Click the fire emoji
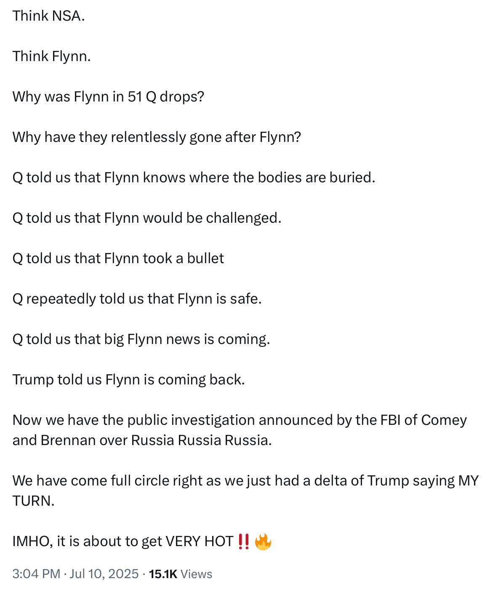493x592 pixels. (263, 541)
